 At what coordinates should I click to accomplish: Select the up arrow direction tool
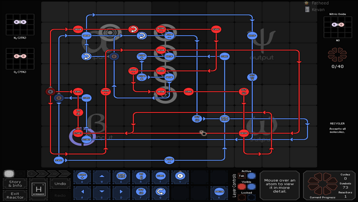click(102, 176)
